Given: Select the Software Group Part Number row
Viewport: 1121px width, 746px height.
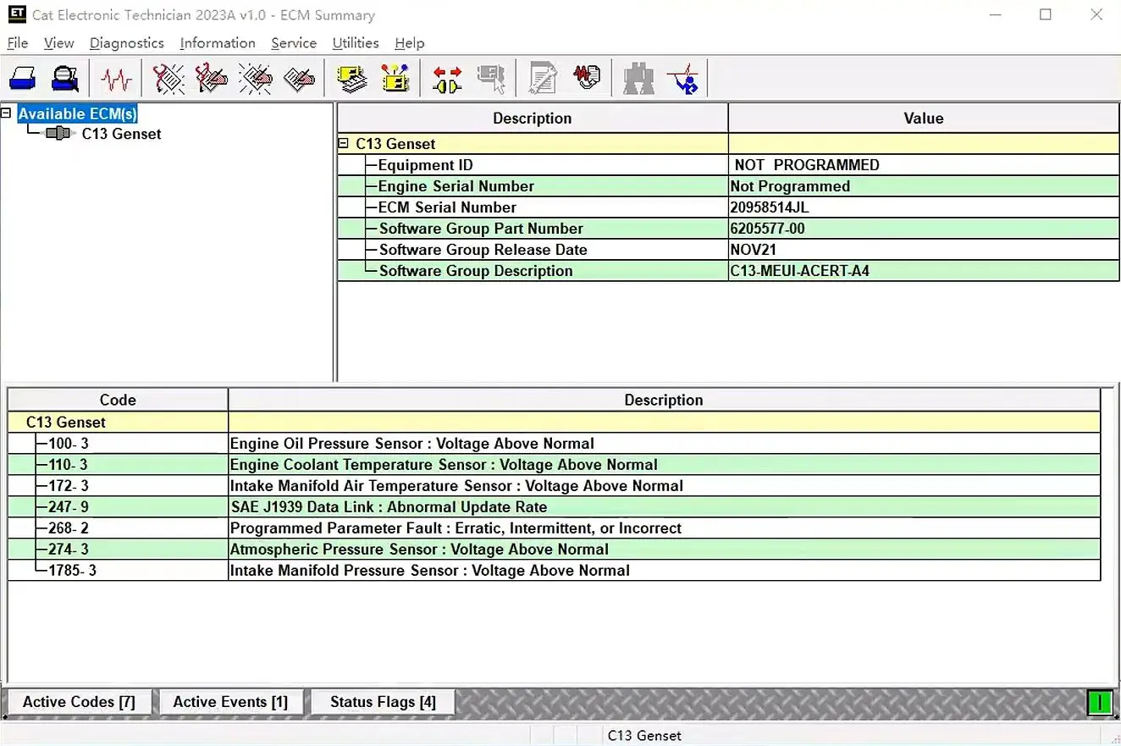Looking at the screenshot, I should click(x=728, y=229).
